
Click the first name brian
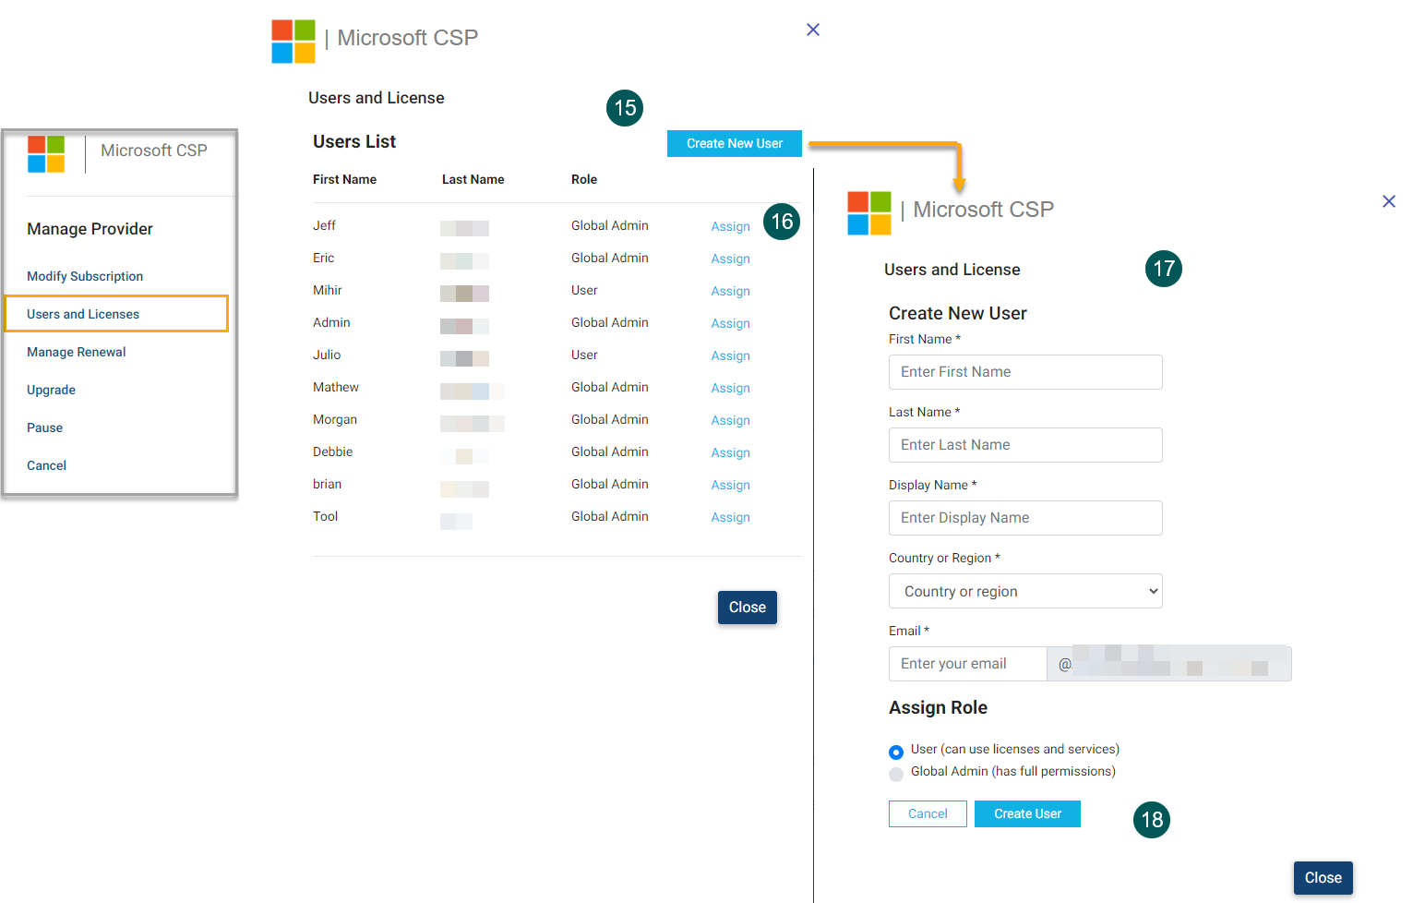[327, 484]
